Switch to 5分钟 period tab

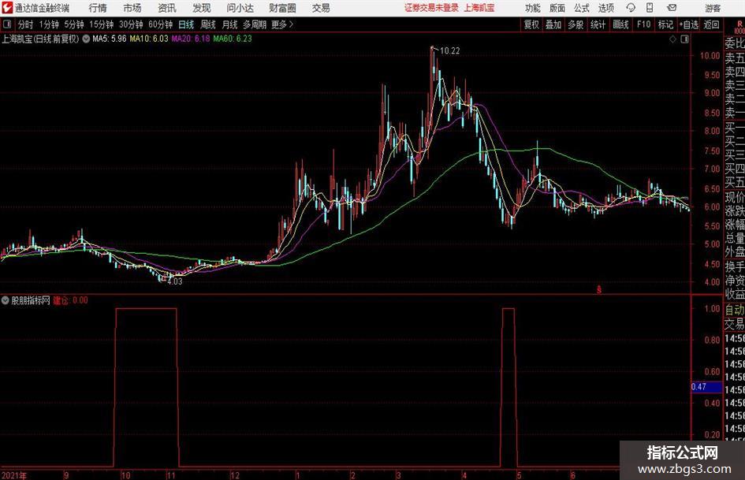(74, 24)
